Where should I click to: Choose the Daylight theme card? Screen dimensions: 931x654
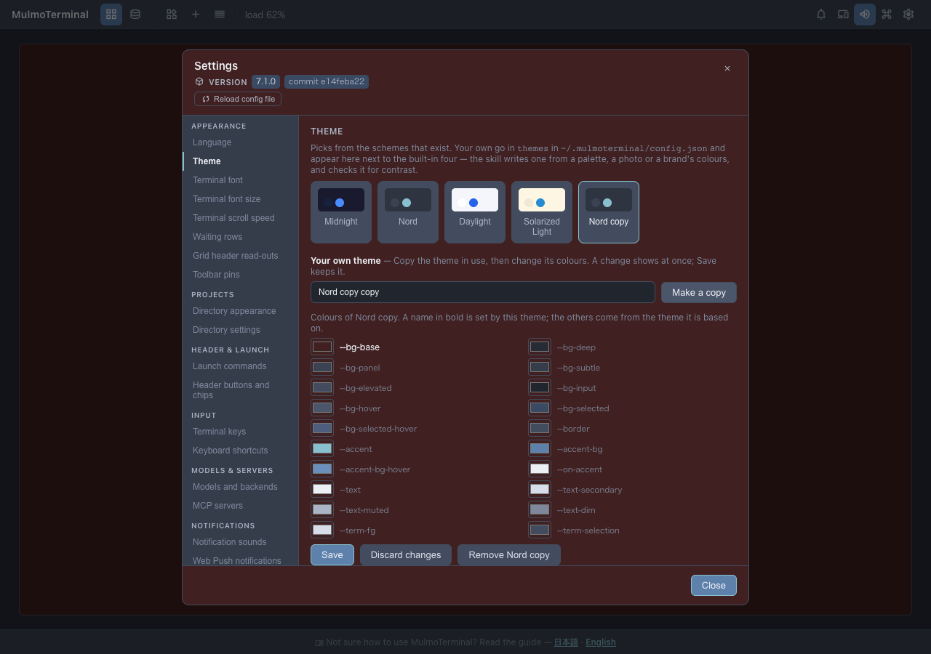point(475,212)
